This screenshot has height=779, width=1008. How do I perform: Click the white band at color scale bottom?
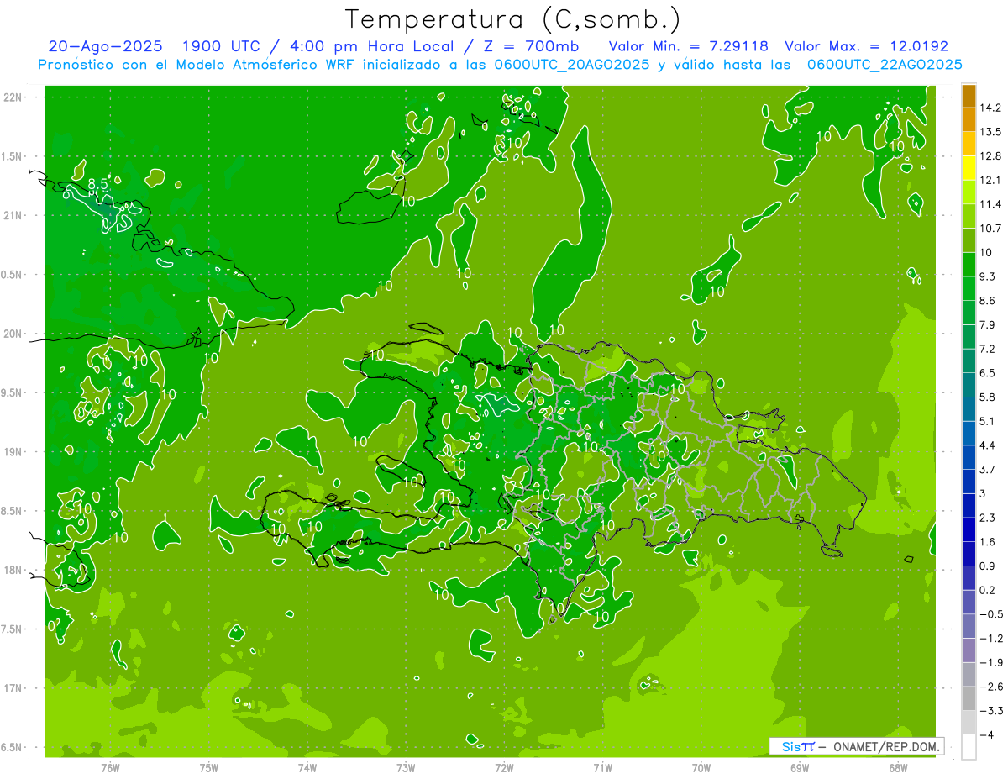pos(969,747)
